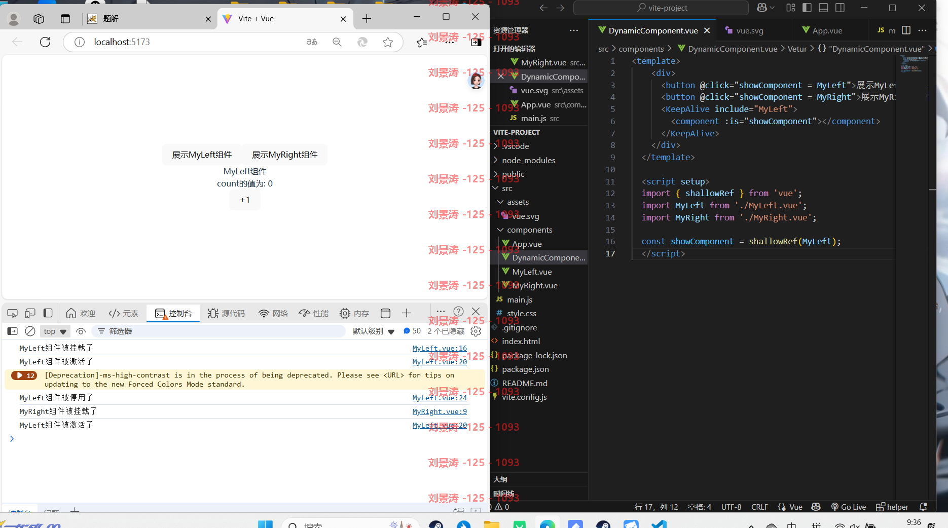Open the MyLeft.vue:24 source link
The height and width of the screenshot is (528, 948).
(440, 398)
